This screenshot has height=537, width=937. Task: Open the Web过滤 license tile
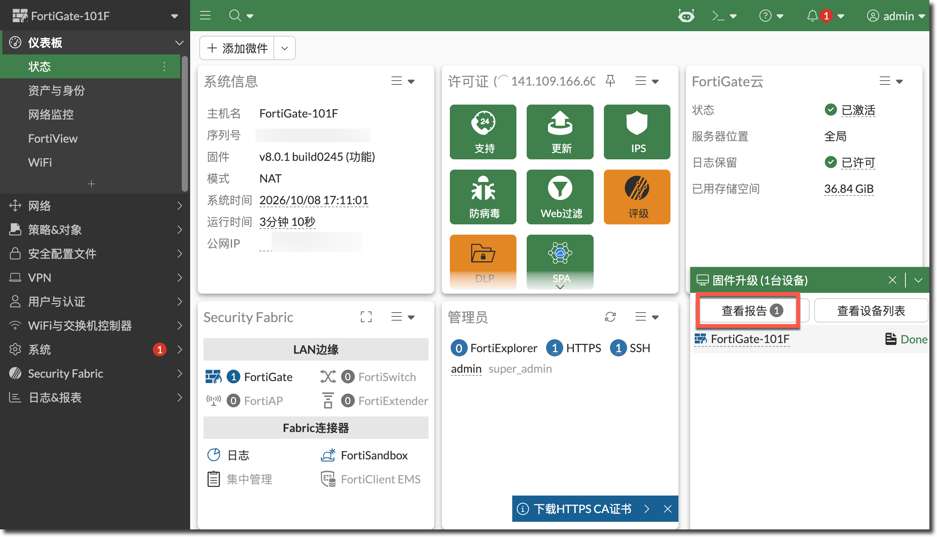[x=560, y=197]
